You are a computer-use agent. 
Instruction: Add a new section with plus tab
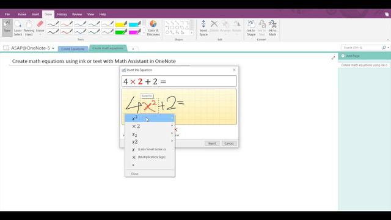pos(133,49)
